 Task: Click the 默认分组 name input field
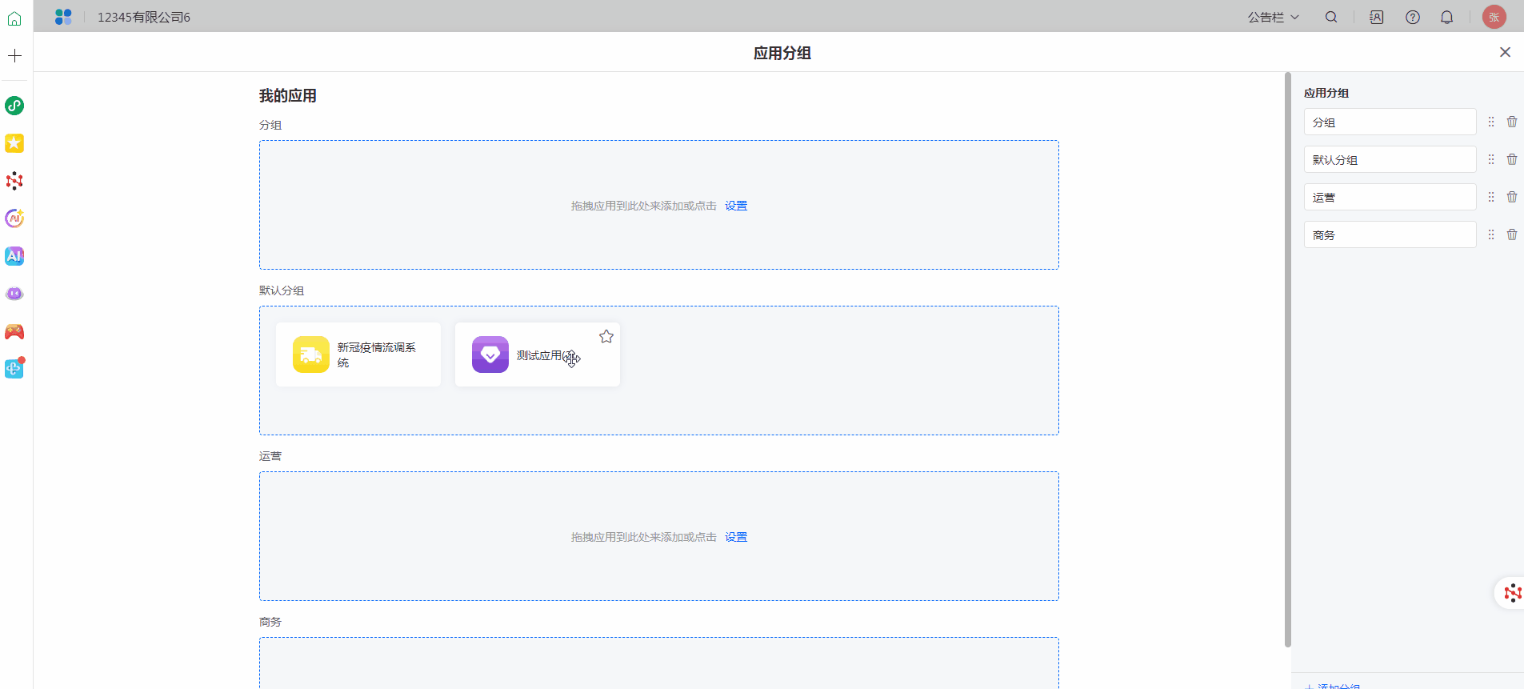click(1390, 159)
